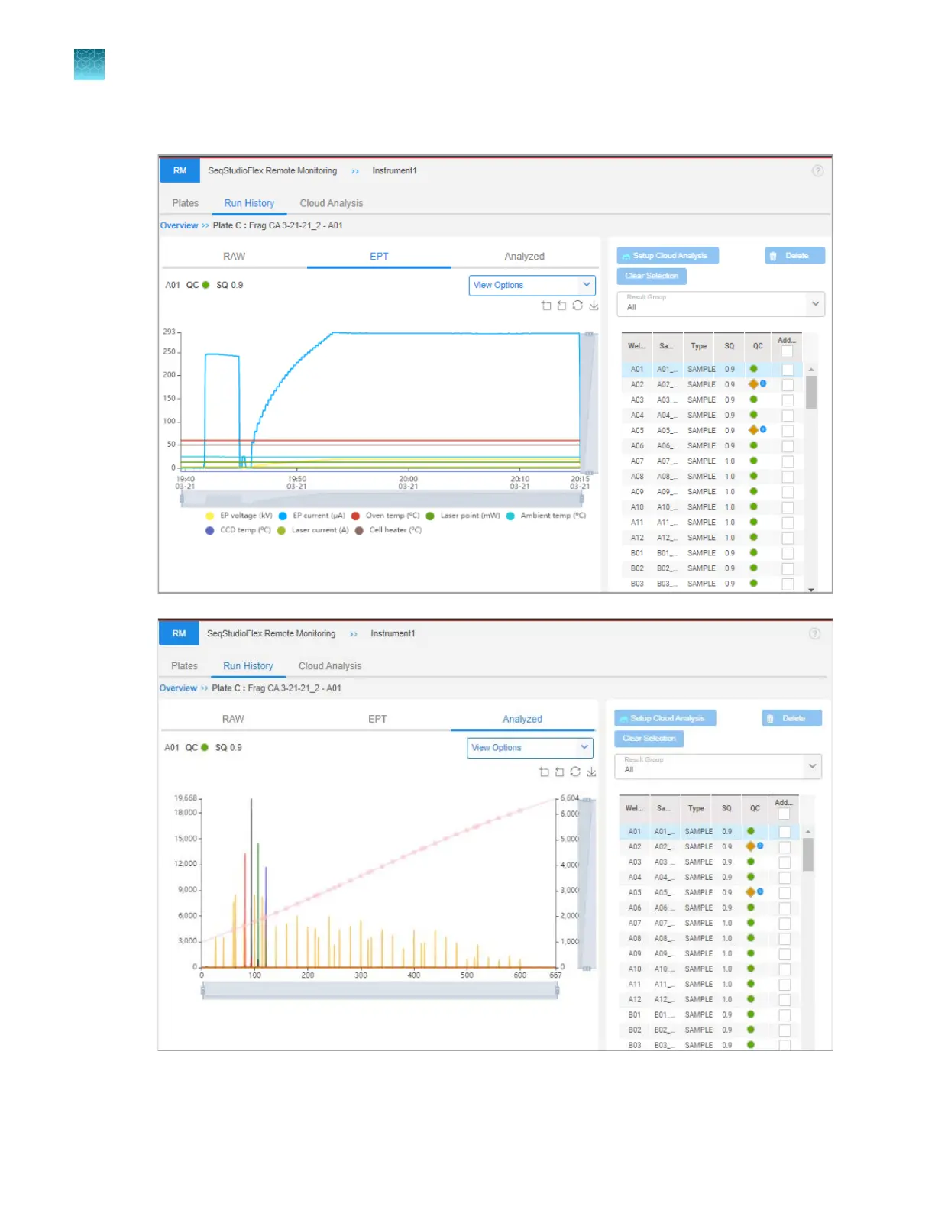Click the green QC dot beside A01 above the EPT chart
Viewport: 935px width, 1210px height.
click(205, 285)
